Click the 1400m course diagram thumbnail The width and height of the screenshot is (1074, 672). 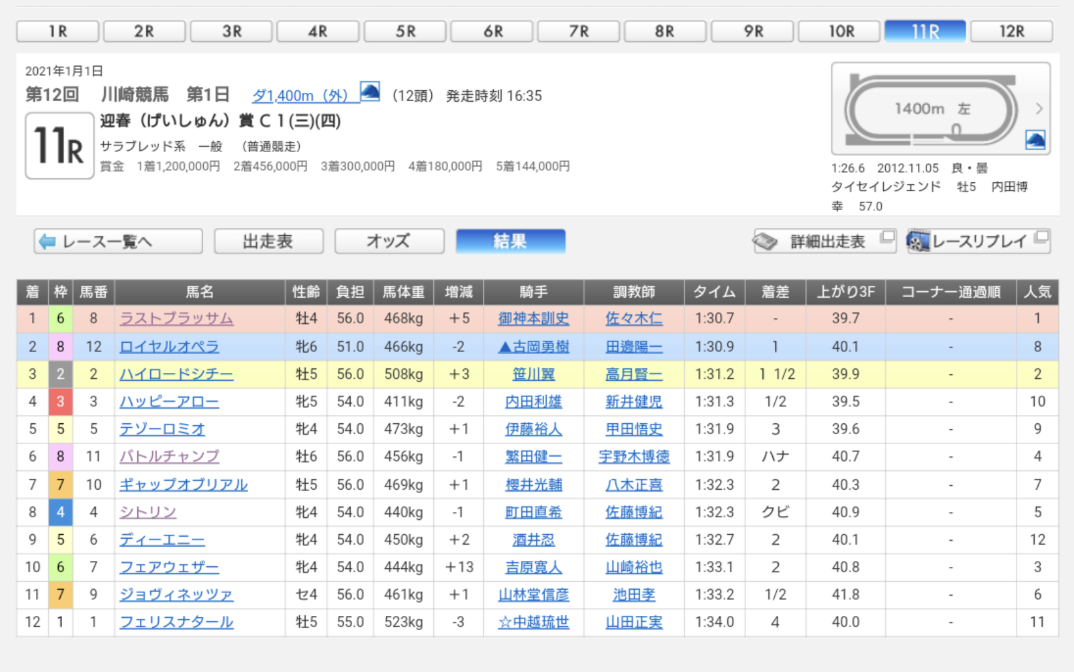coord(931,109)
